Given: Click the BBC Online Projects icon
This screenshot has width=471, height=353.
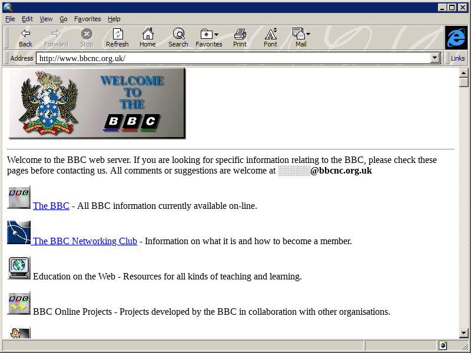Looking at the screenshot, I should click(x=19, y=304).
